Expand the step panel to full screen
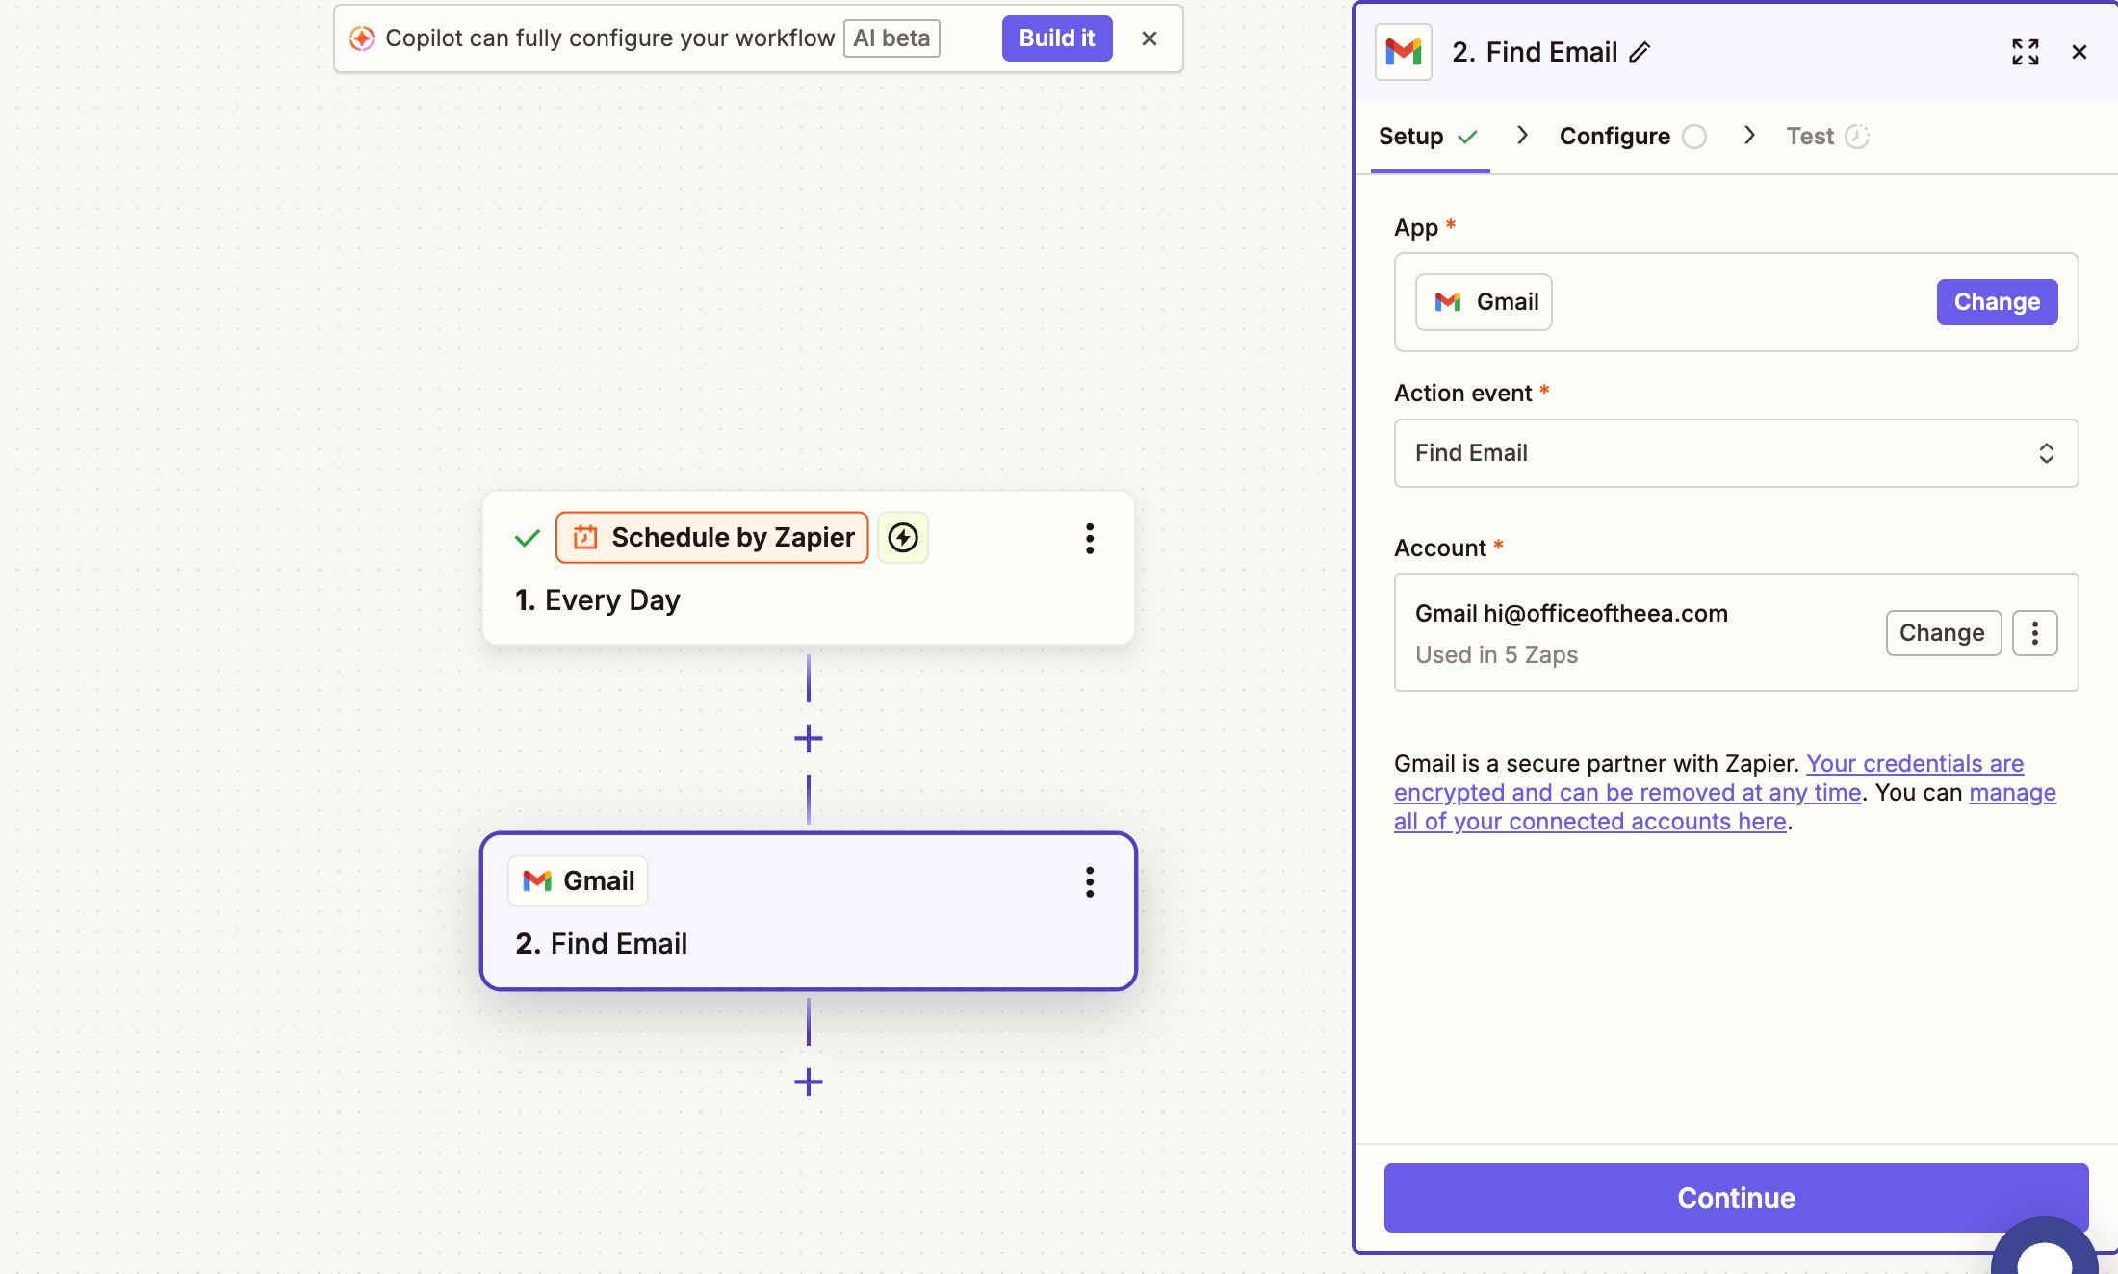2118x1274 pixels. [2025, 52]
